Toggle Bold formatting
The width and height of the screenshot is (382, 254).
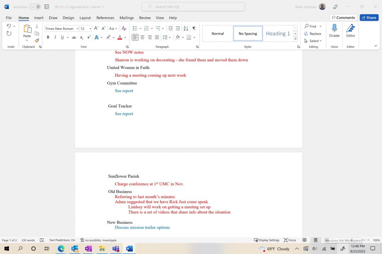tap(48, 37)
